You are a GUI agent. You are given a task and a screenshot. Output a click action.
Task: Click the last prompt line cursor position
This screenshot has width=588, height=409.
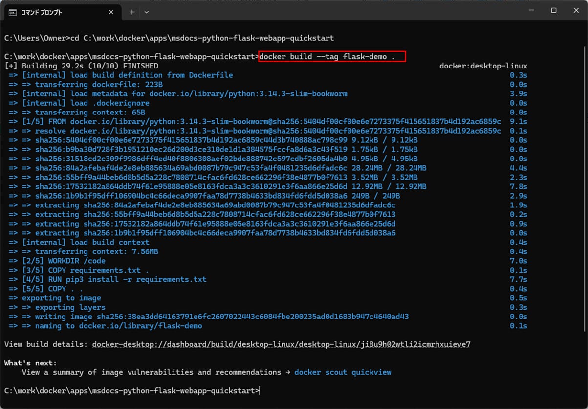[261, 391]
